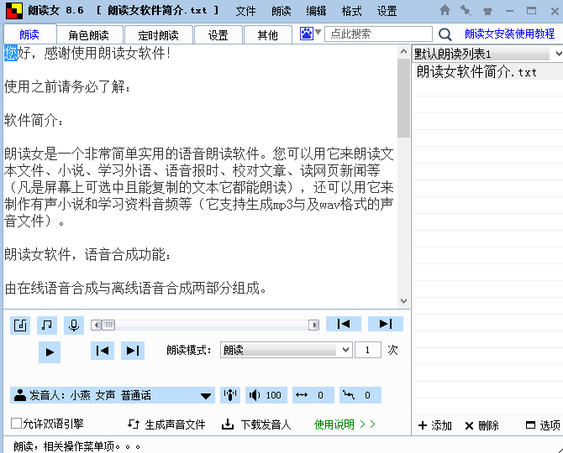Click 删除 to remove list item

(481, 425)
